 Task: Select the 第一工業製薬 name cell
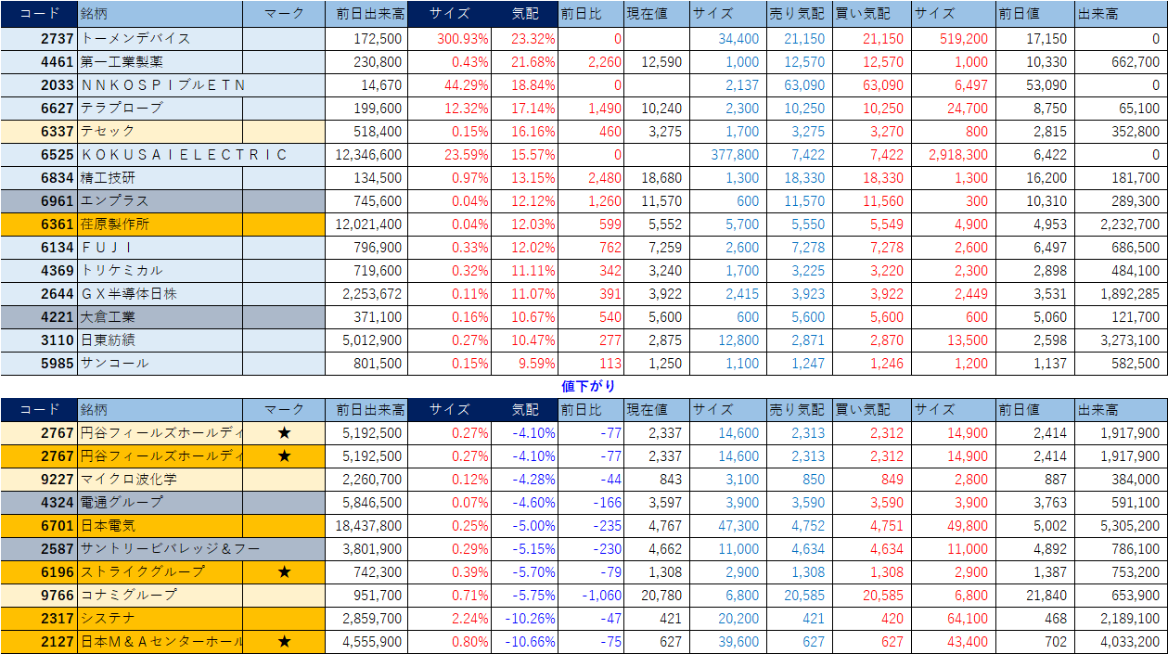(x=160, y=62)
